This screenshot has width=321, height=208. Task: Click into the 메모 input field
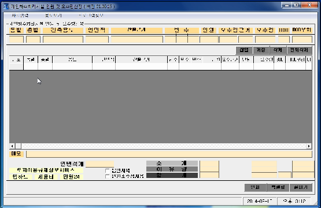click(169, 154)
